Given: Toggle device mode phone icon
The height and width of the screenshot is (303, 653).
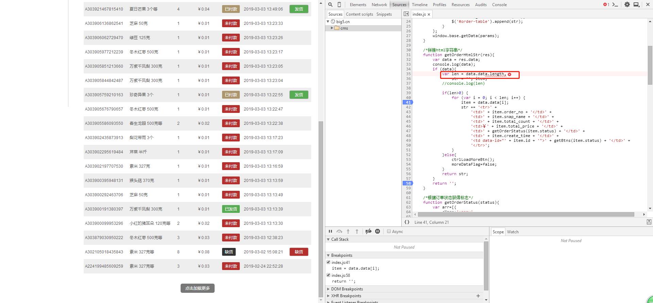Looking at the screenshot, I should tap(339, 4).
